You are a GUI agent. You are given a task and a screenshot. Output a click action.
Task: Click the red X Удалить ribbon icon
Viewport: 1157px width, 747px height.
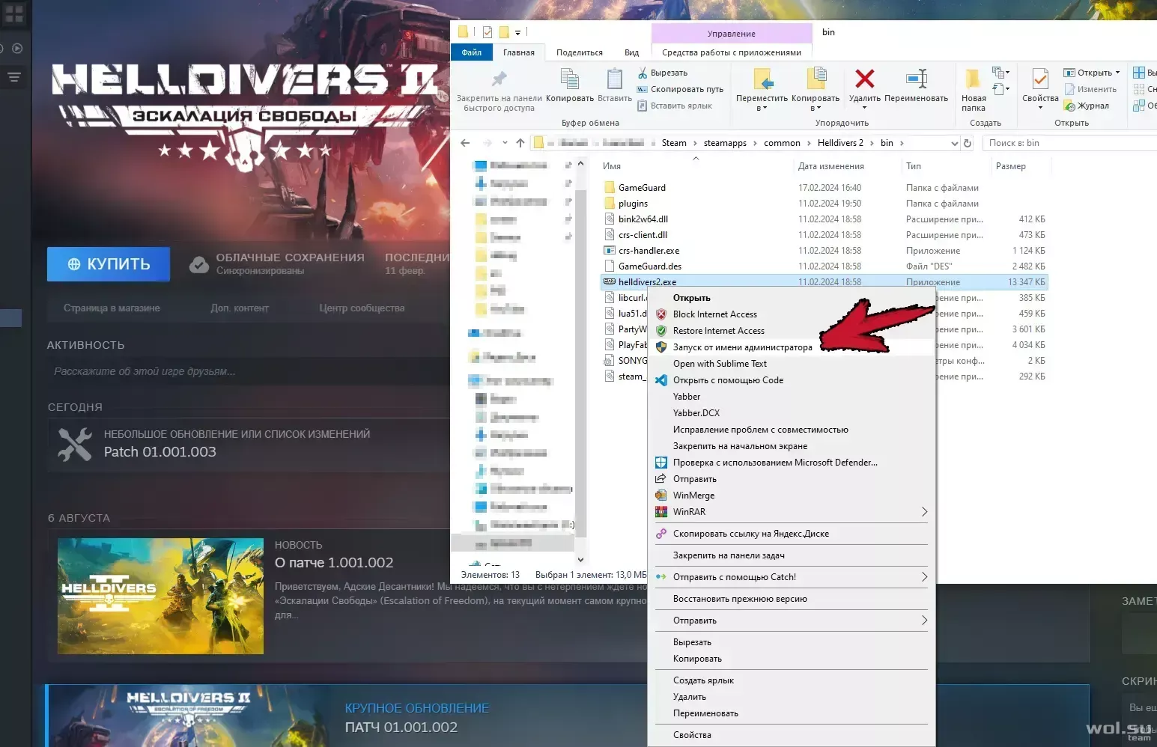(865, 78)
